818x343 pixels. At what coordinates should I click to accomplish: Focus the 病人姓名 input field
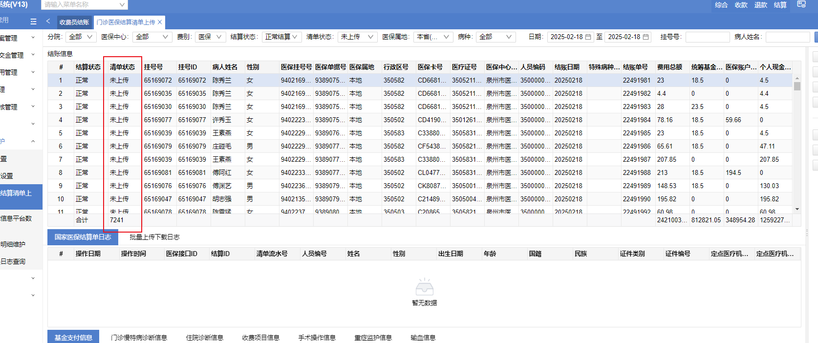pyautogui.click(x=788, y=37)
